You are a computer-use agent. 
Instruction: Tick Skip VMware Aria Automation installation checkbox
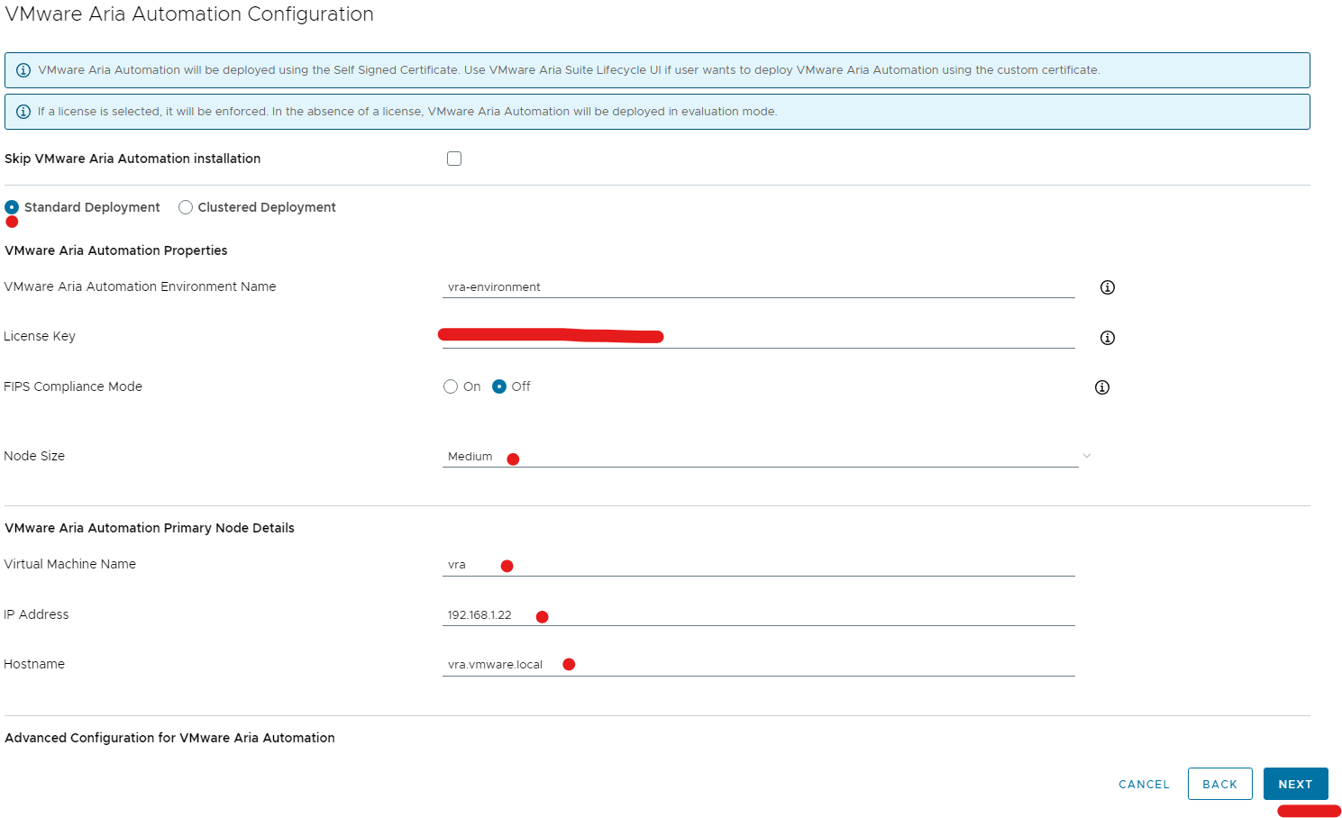pyautogui.click(x=454, y=159)
